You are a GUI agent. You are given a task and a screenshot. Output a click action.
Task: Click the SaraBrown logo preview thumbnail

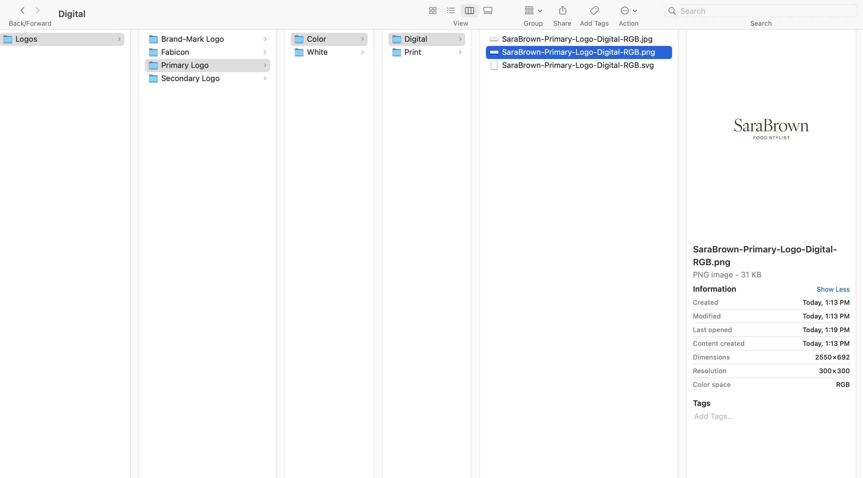pyautogui.click(x=771, y=128)
